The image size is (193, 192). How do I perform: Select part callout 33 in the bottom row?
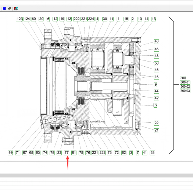153,153
